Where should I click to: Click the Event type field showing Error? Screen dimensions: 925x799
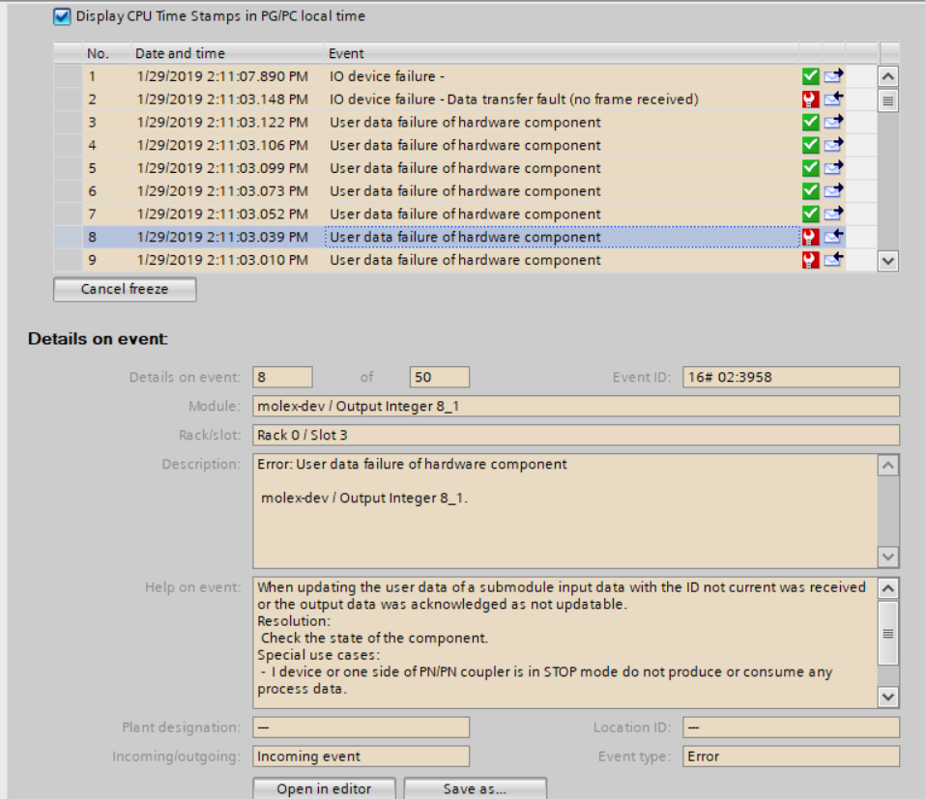click(791, 756)
